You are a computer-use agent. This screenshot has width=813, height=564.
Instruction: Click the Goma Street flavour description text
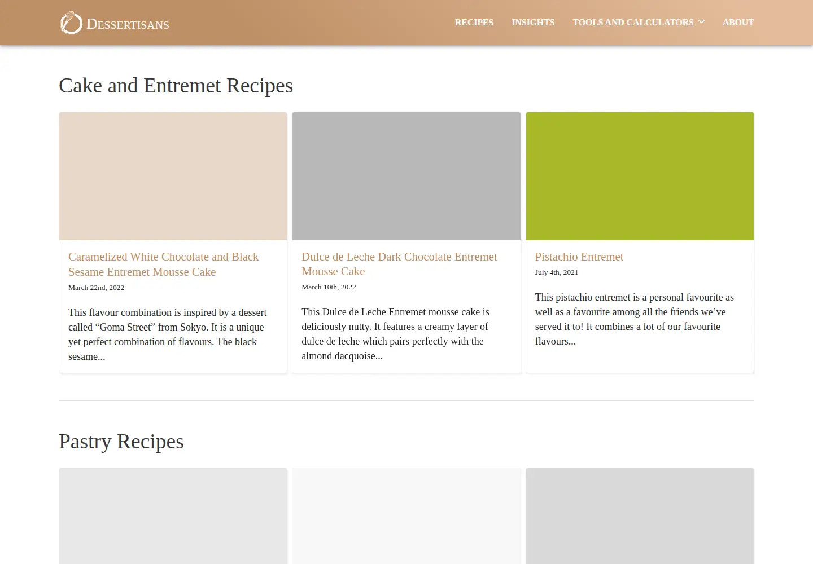tap(168, 334)
